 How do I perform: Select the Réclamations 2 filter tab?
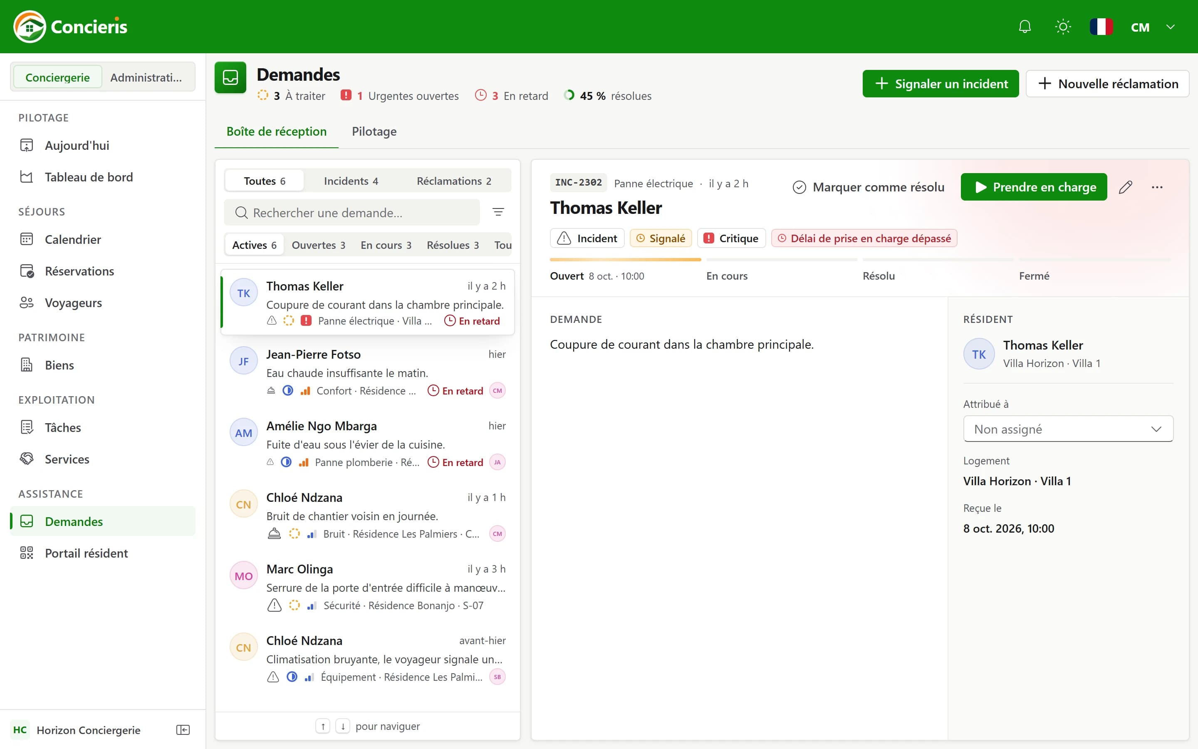[453, 181]
